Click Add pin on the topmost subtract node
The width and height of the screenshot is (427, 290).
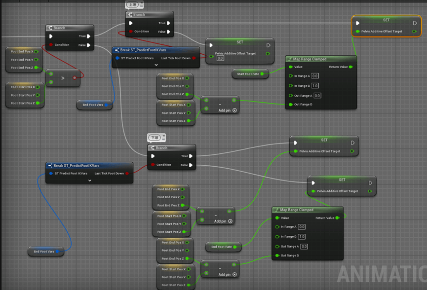(234, 110)
